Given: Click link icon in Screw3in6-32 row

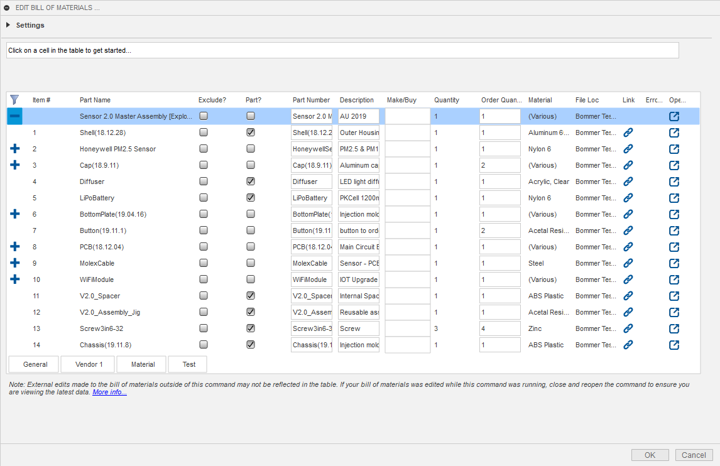Looking at the screenshot, I should click(628, 328).
